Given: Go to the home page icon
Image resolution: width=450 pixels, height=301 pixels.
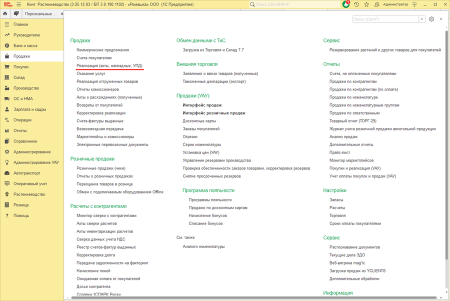Looking at the screenshot, I should click(5, 13).
